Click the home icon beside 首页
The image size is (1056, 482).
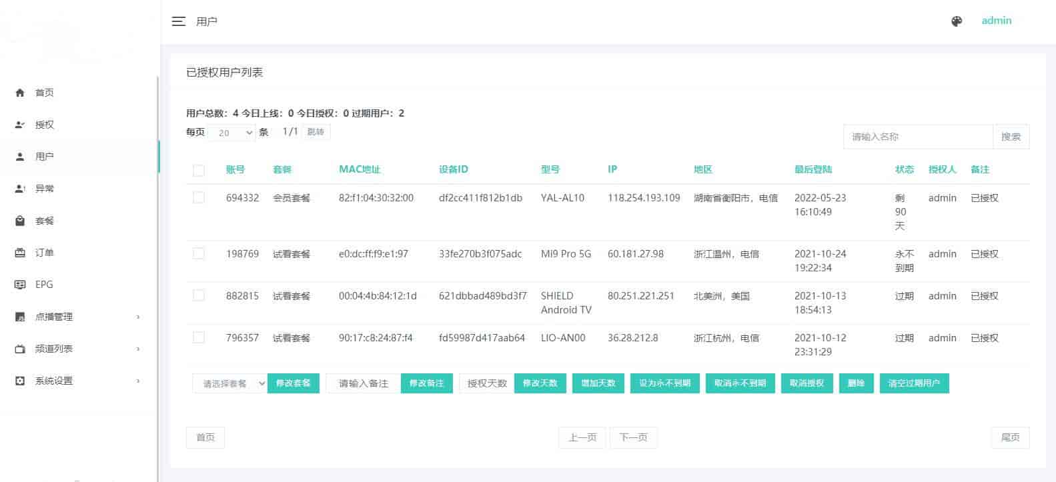coord(20,93)
